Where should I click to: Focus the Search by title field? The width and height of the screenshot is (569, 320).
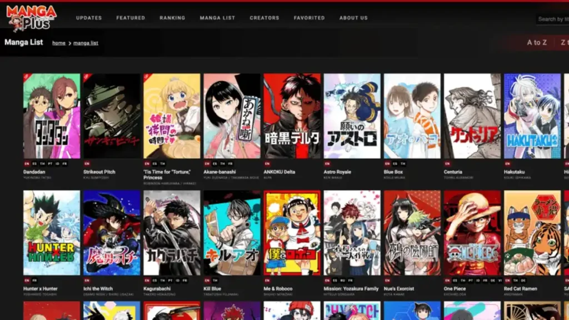553,19
